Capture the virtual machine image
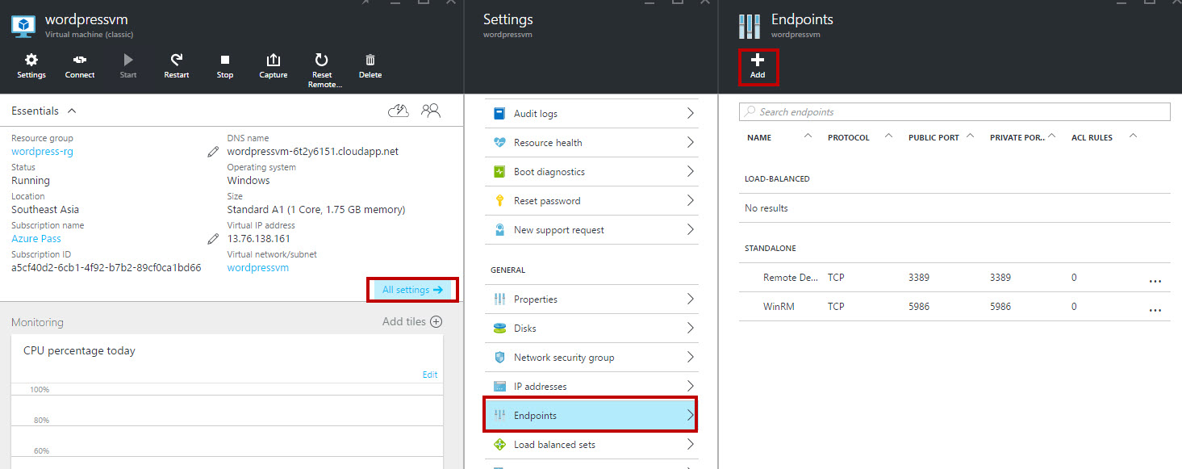Image resolution: width=1182 pixels, height=469 pixels. pyautogui.click(x=274, y=66)
